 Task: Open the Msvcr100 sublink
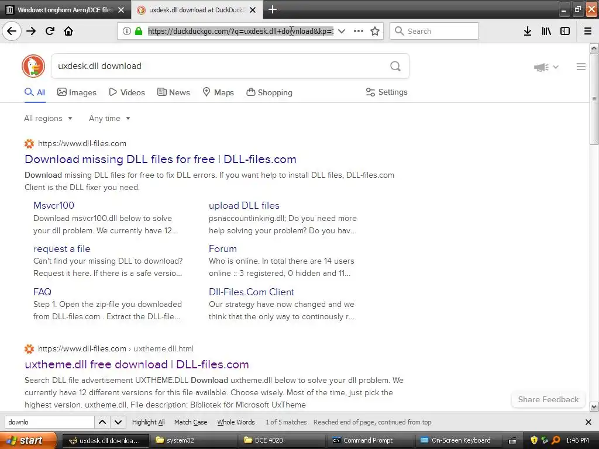coord(54,205)
